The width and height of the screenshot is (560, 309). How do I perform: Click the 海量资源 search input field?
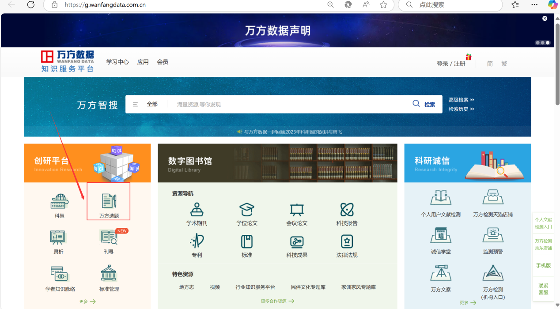click(x=287, y=104)
